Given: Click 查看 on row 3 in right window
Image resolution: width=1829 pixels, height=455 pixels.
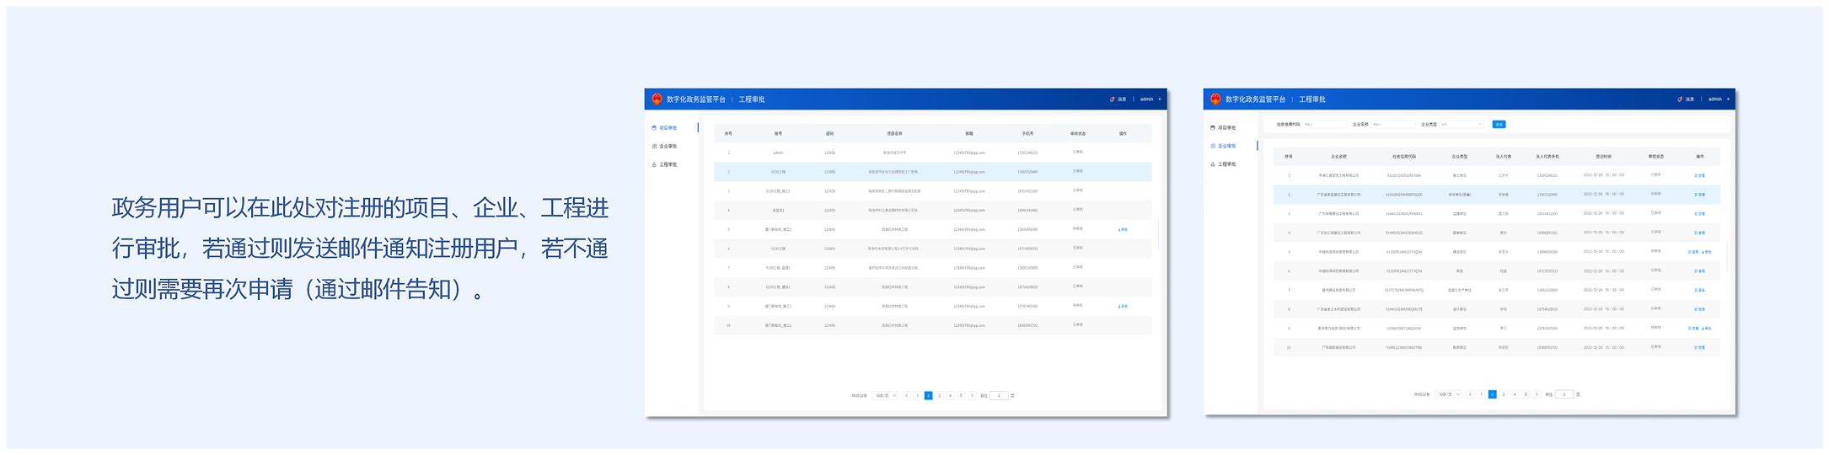Looking at the screenshot, I should point(1700,214).
